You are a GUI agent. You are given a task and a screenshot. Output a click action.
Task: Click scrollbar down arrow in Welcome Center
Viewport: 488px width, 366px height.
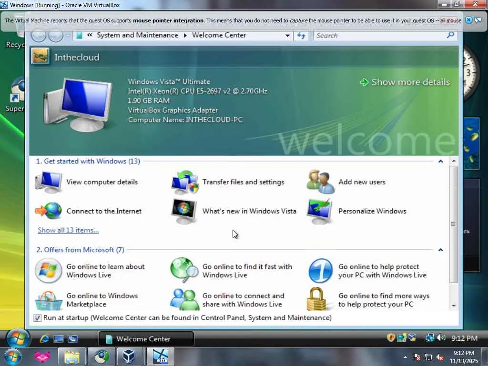click(x=454, y=305)
